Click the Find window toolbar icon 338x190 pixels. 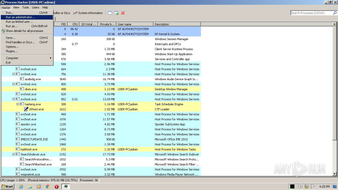(110, 13)
